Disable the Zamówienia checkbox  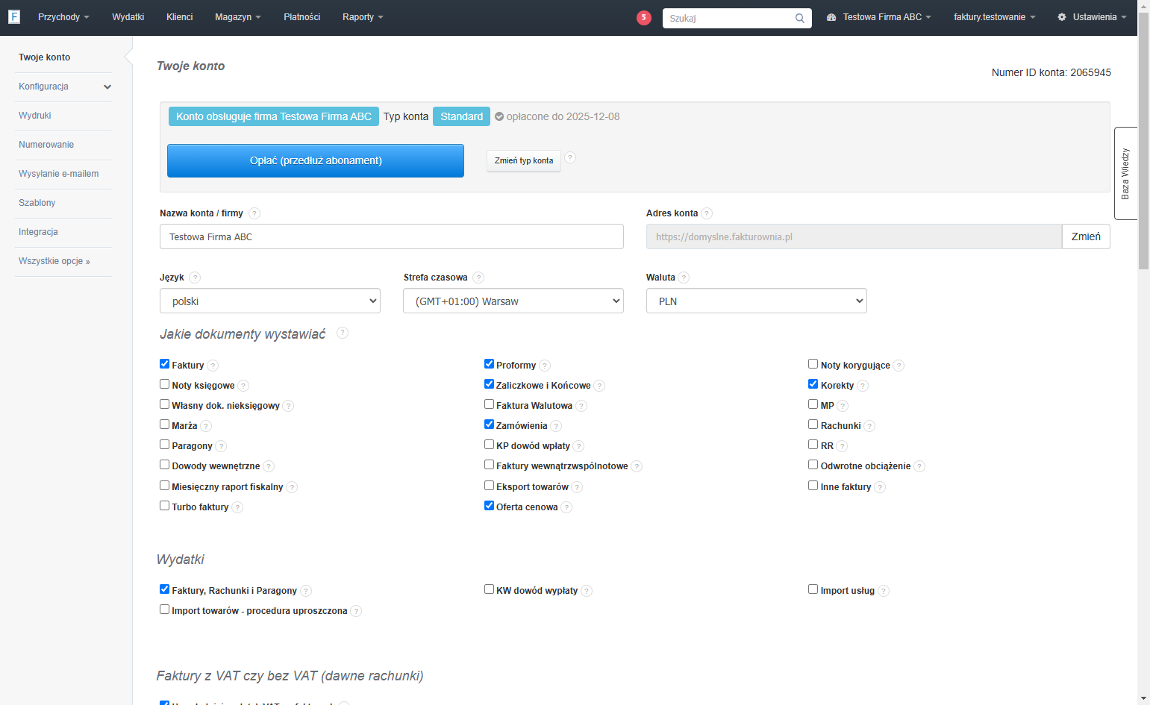(x=489, y=424)
